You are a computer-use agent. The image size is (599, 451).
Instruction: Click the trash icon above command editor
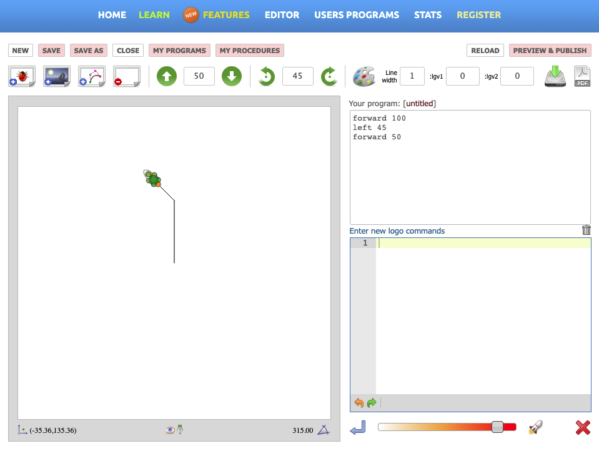[586, 230]
